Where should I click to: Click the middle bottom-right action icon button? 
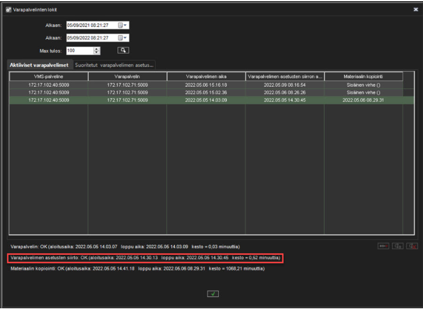coord(398,246)
